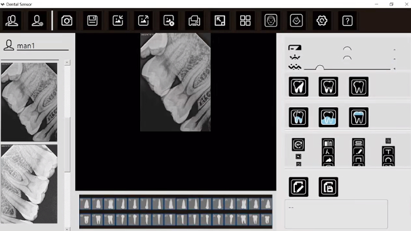The image size is (411, 231).
Task: Click the patient name field man1
Action: pos(42,46)
